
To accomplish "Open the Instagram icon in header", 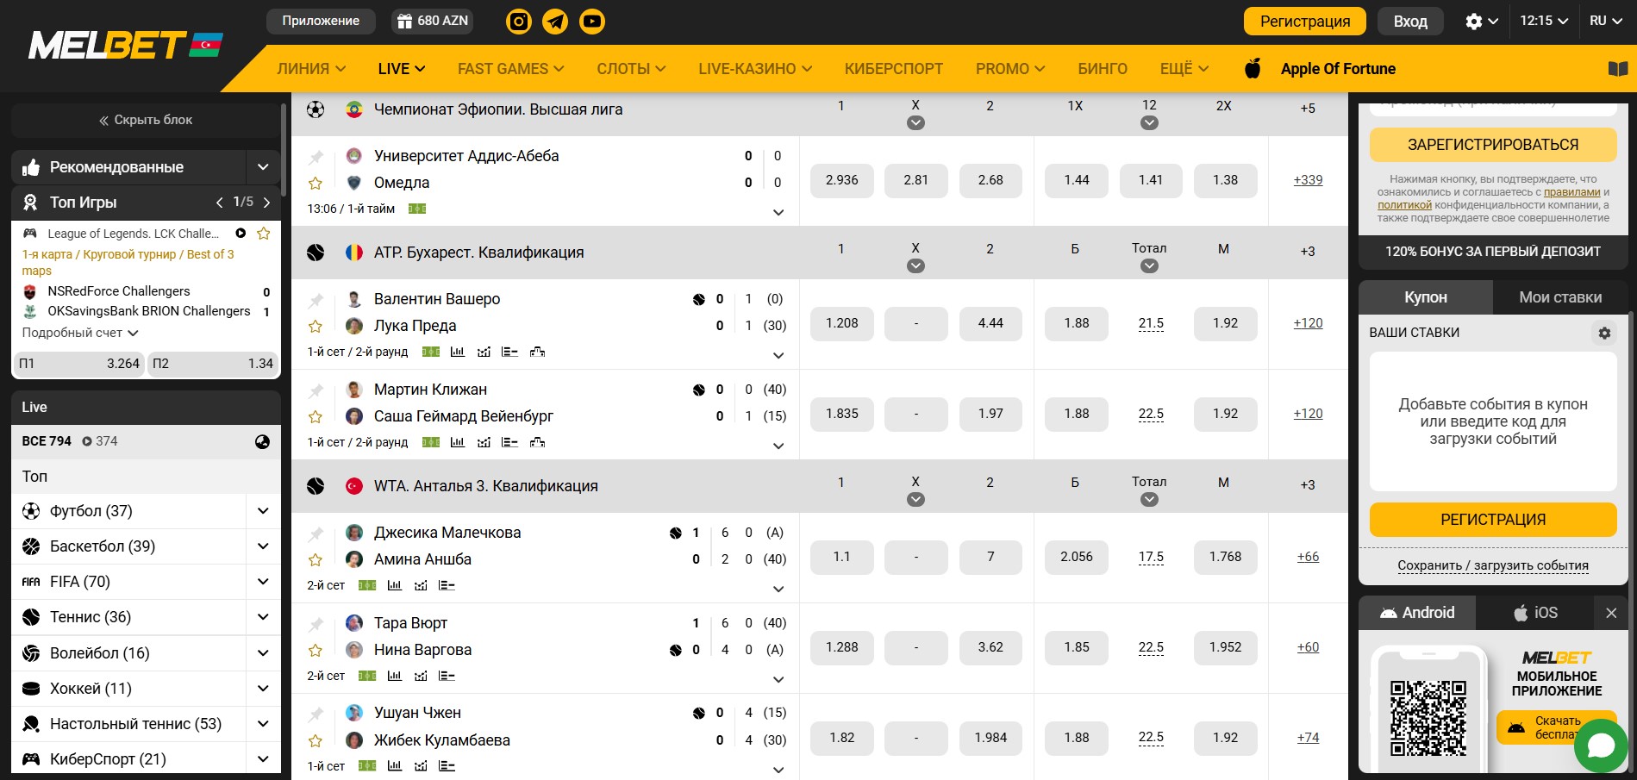I will (x=518, y=21).
